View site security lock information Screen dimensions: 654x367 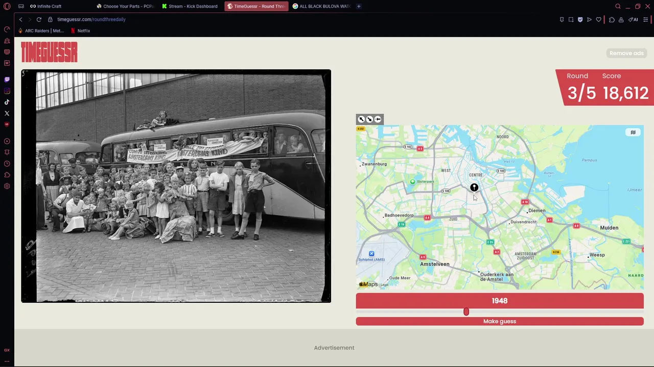(x=50, y=19)
